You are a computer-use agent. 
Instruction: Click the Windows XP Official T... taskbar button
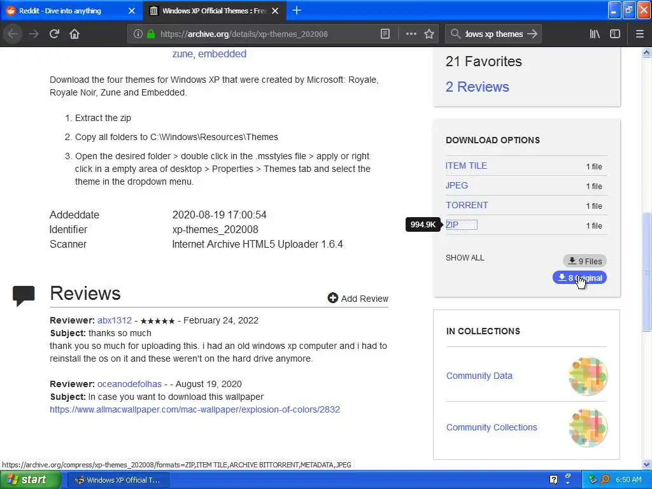tap(118, 480)
